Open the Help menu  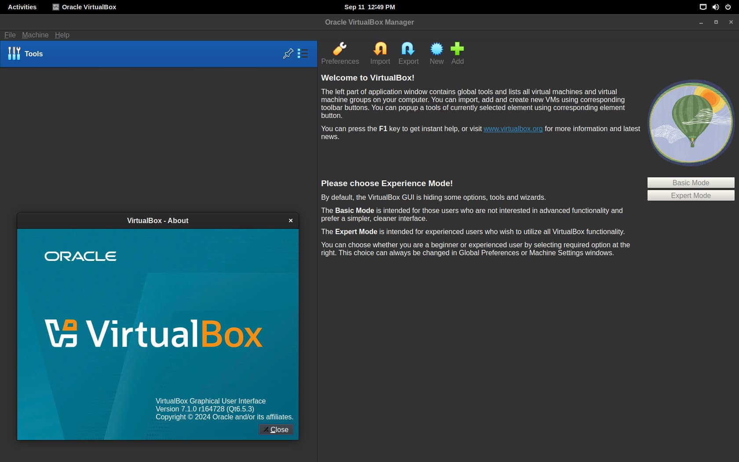pos(62,35)
